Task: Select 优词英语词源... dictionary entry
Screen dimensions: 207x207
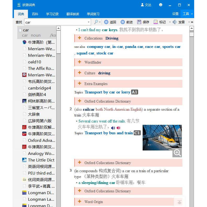Action: coord(38,180)
